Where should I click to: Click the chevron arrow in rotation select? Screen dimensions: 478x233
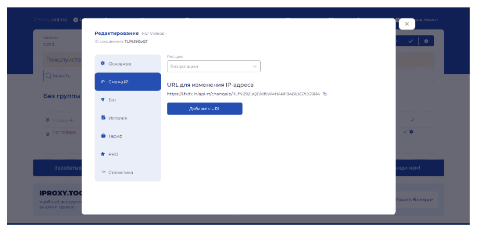pyautogui.click(x=254, y=67)
